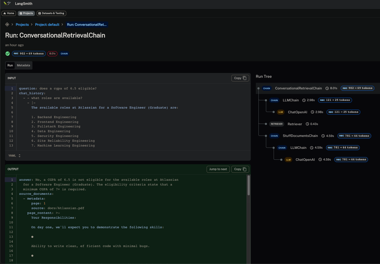The image size is (380, 264).
Task: Select the first LLMChain 2.98s node
Action: (x=291, y=100)
